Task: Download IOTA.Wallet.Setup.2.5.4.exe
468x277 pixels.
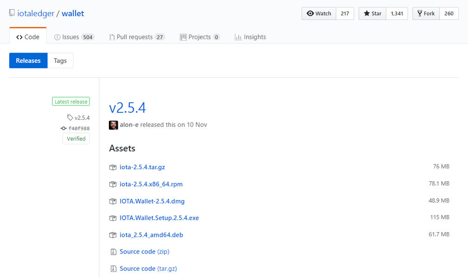Action: (159, 218)
